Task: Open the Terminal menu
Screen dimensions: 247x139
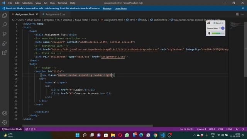Action: tap(62, 3)
